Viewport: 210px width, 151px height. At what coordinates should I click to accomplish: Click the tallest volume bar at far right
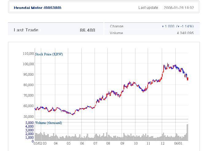pyautogui.click(x=187, y=132)
